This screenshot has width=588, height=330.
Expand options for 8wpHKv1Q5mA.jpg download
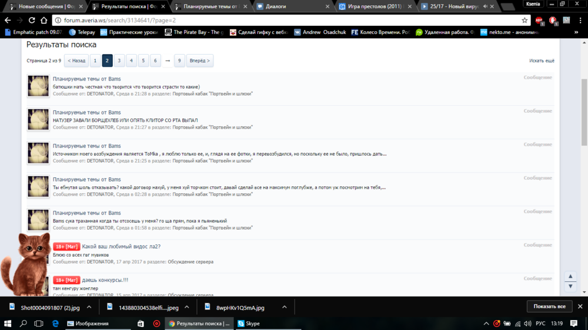[285, 307]
